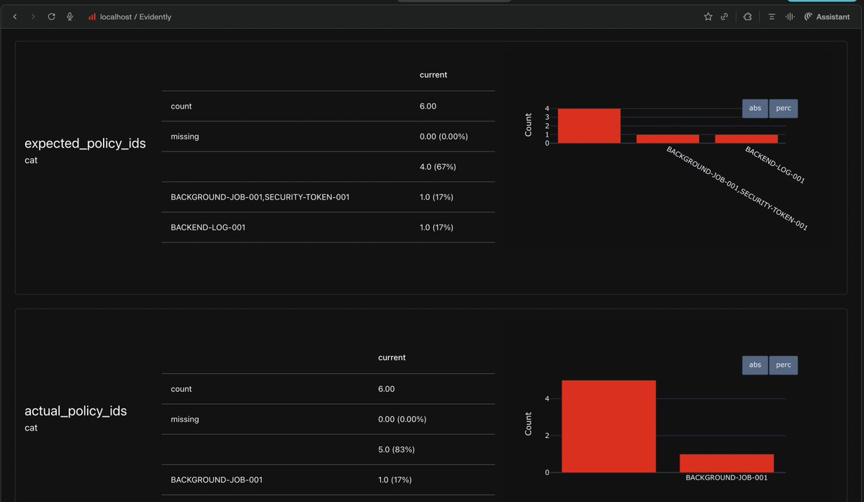Focus the localhost / Evidently address bar
Image resolution: width=864 pixels, height=502 pixels.
tap(135, 17)
